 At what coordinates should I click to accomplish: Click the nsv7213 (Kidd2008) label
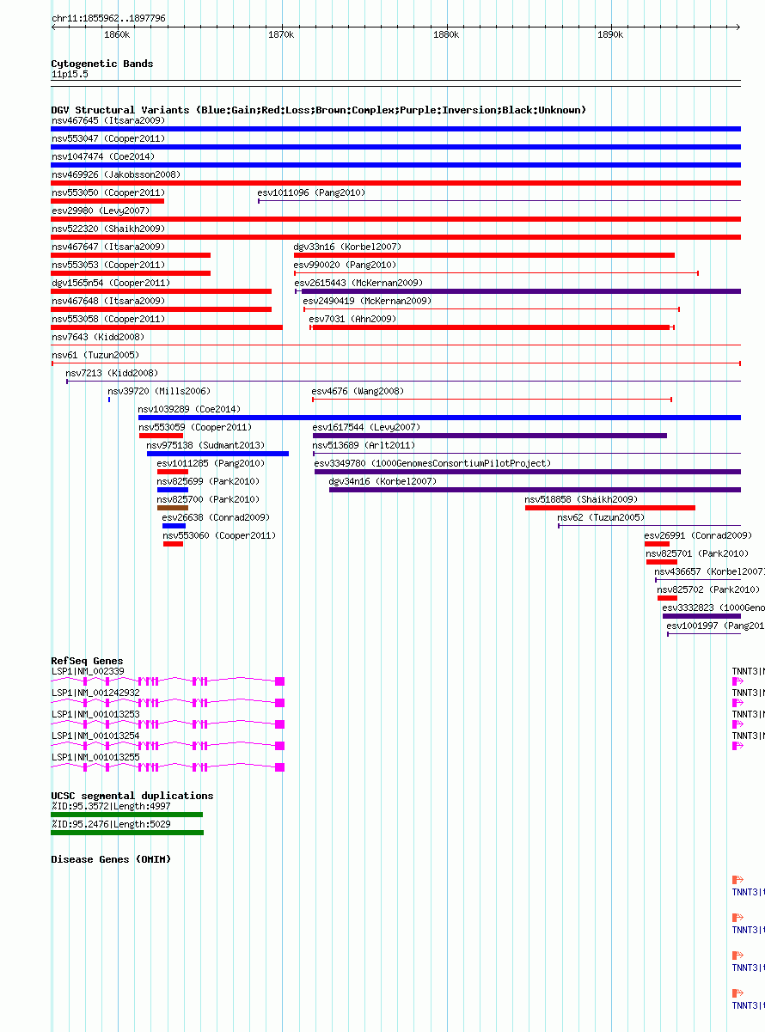tap(112, 373)
